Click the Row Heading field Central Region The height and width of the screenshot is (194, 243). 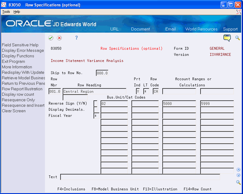pyautogui.click(x=94, y=92)
